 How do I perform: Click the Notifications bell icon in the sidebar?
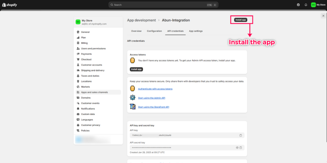[78, 109]
